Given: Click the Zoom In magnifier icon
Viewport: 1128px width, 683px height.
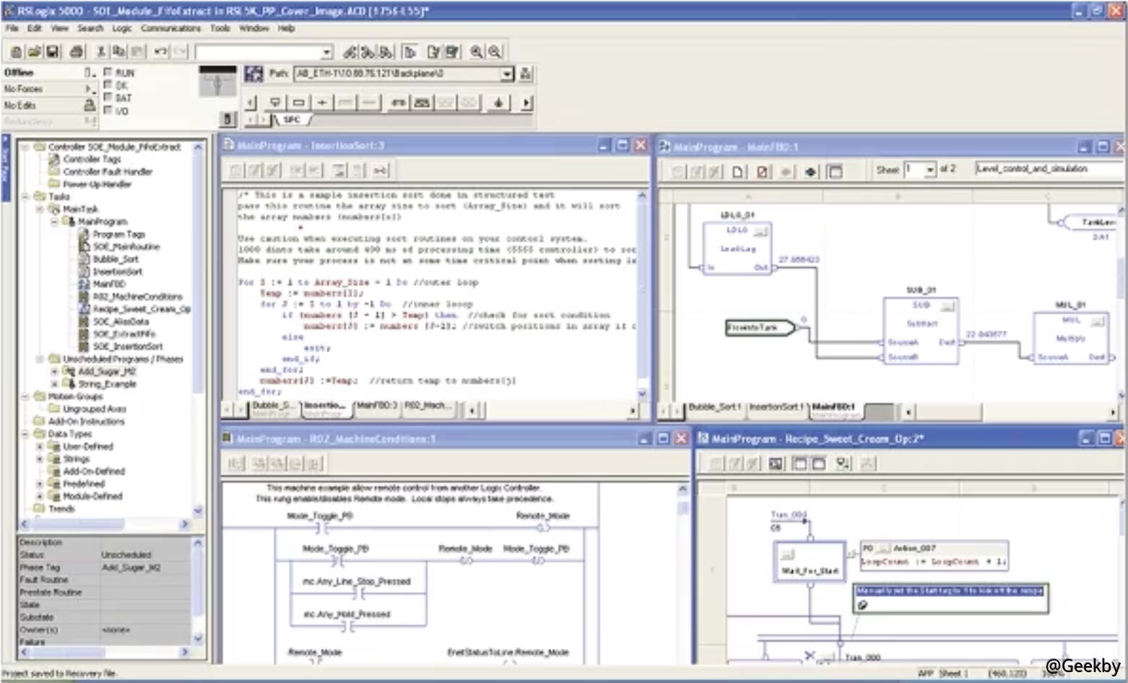Looking at the screenshot, I should [x=477, y=51].
